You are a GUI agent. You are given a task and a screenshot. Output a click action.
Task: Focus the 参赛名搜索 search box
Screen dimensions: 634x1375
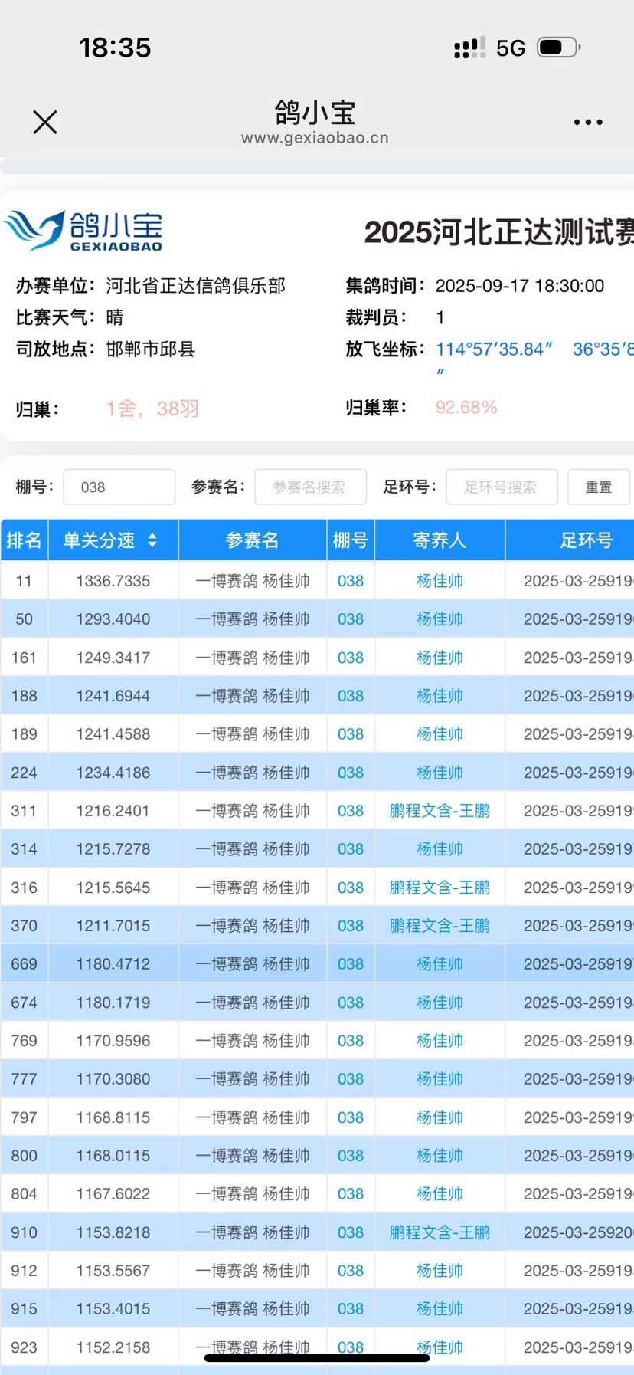coord(310,487)
